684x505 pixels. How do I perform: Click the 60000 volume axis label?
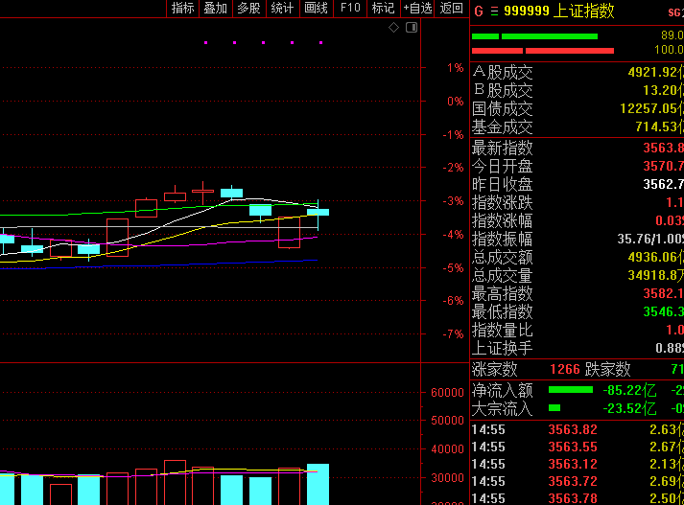point(448,393)
